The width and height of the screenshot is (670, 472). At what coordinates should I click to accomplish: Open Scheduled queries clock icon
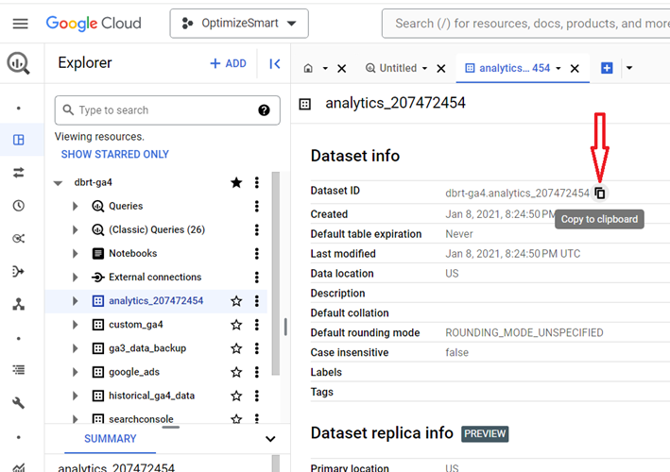(x=18, y=206)
